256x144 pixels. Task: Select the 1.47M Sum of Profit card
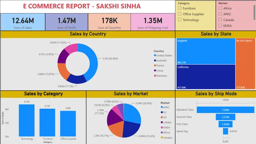point(67,22)
